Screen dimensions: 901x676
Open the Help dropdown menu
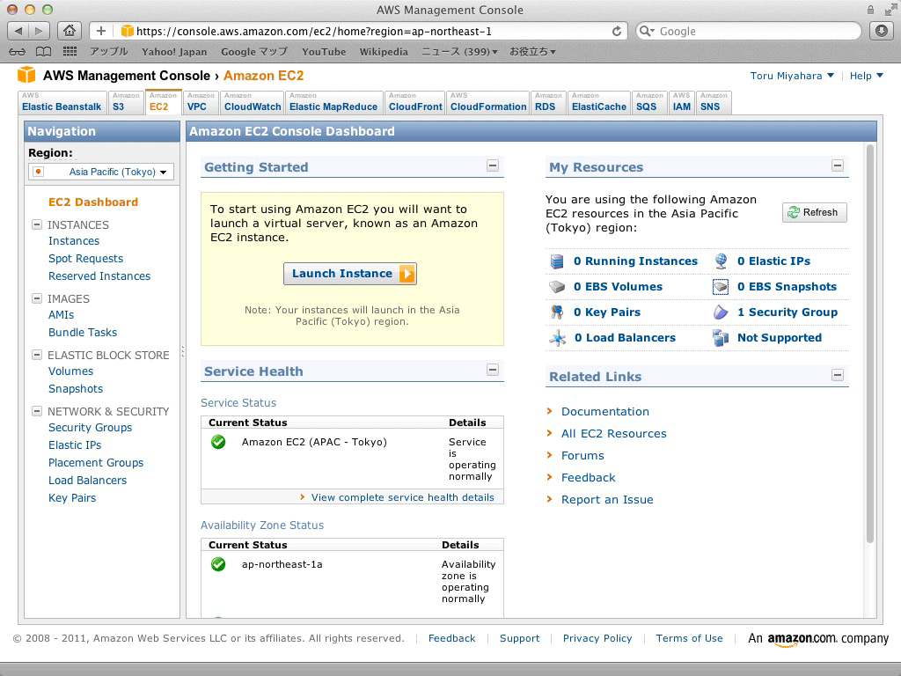pyautogui.click(x=866, y=76)
